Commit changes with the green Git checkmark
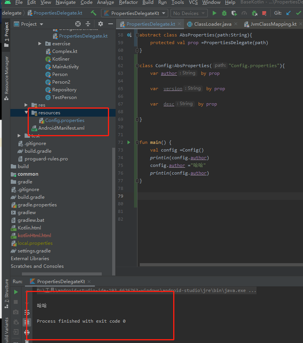Image resolution: width=303 pixels, height=343 pixels. pos(298,13)
